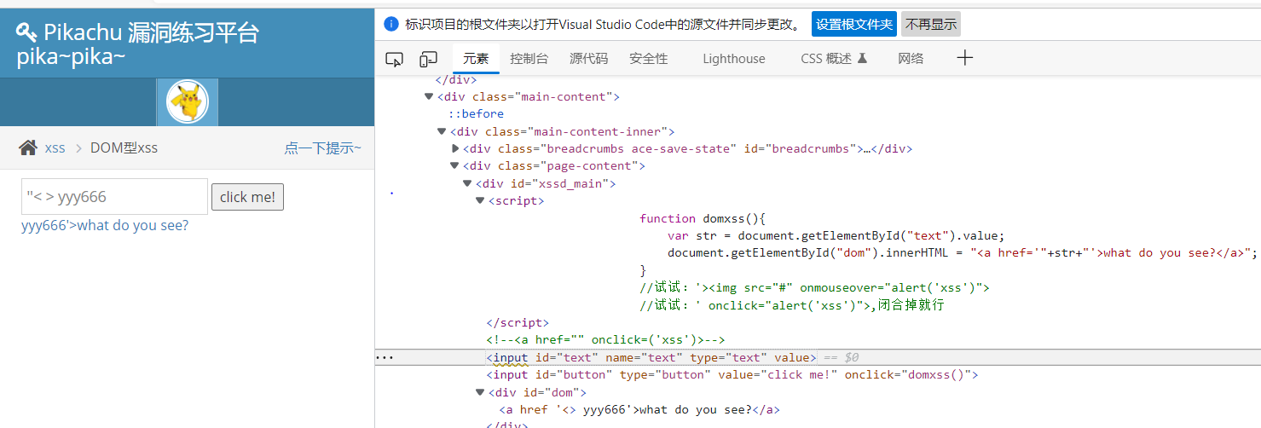Click the "what do you see?" link on page
Viewport: 1261px width, 428px height.
(105, 225)
